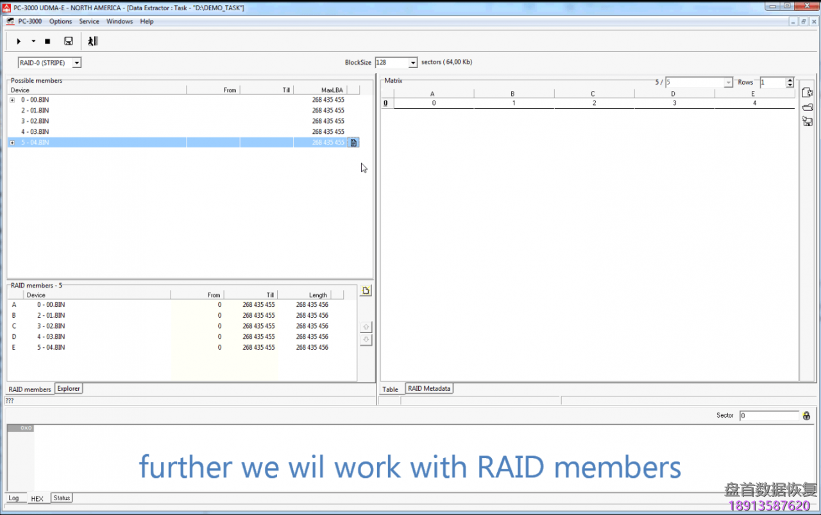Click the lock icon beside the Sector field
This screenshot has height=515, width=821.
[x=806, y=415]
